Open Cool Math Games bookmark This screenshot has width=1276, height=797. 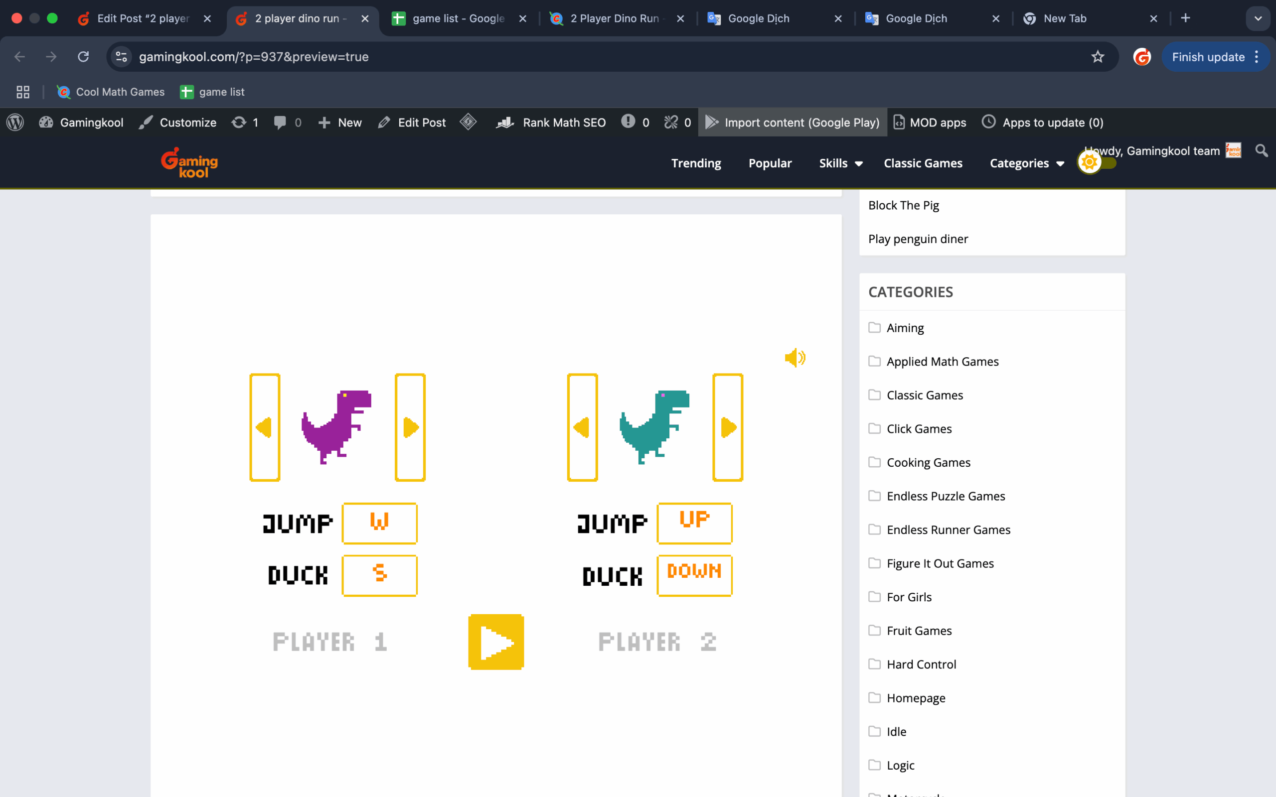click(x=111, y=92)
